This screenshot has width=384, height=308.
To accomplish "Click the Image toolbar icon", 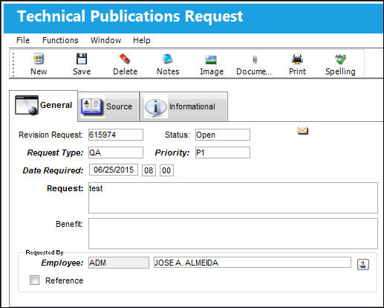I will (x=211, y=60).
